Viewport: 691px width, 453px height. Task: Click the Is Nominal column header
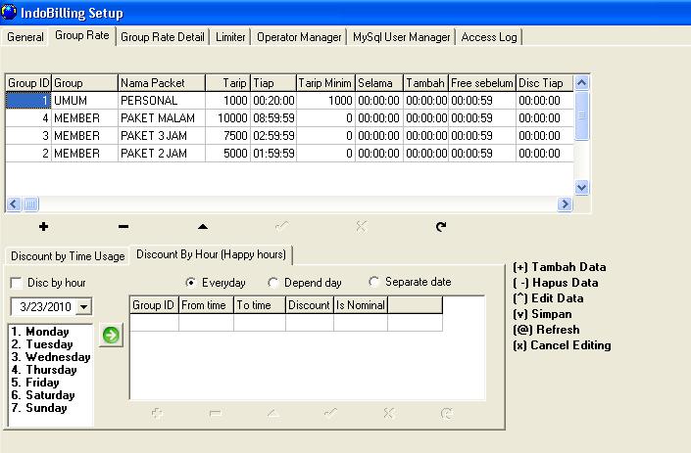point(361,305)
